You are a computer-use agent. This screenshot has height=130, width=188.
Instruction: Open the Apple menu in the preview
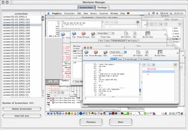click(48, 13)
